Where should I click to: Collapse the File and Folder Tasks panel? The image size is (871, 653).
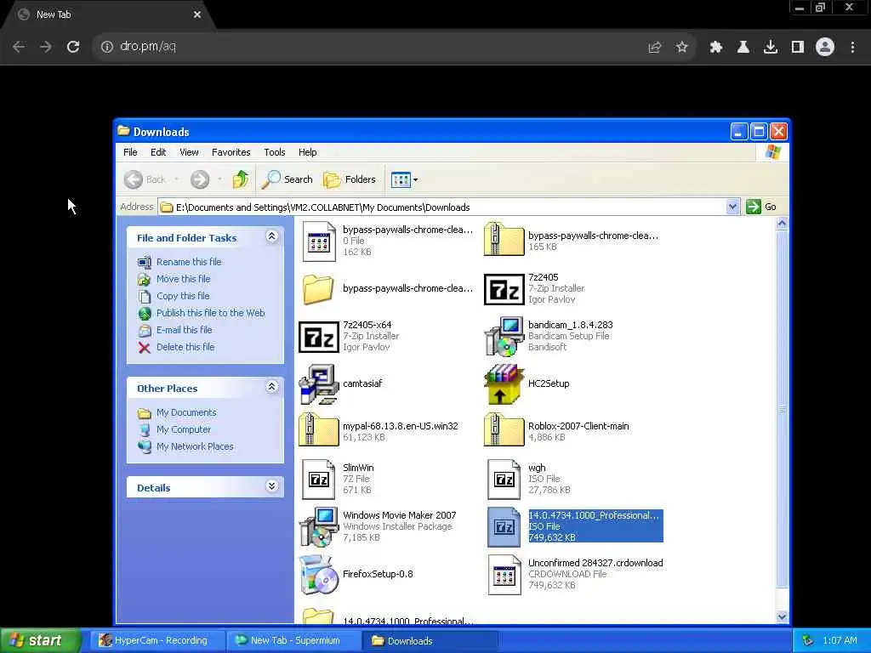pyautogui.click(x=271, y=236)
